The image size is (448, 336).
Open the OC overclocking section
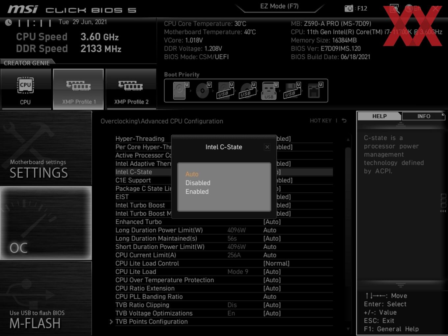coord(46,223)
